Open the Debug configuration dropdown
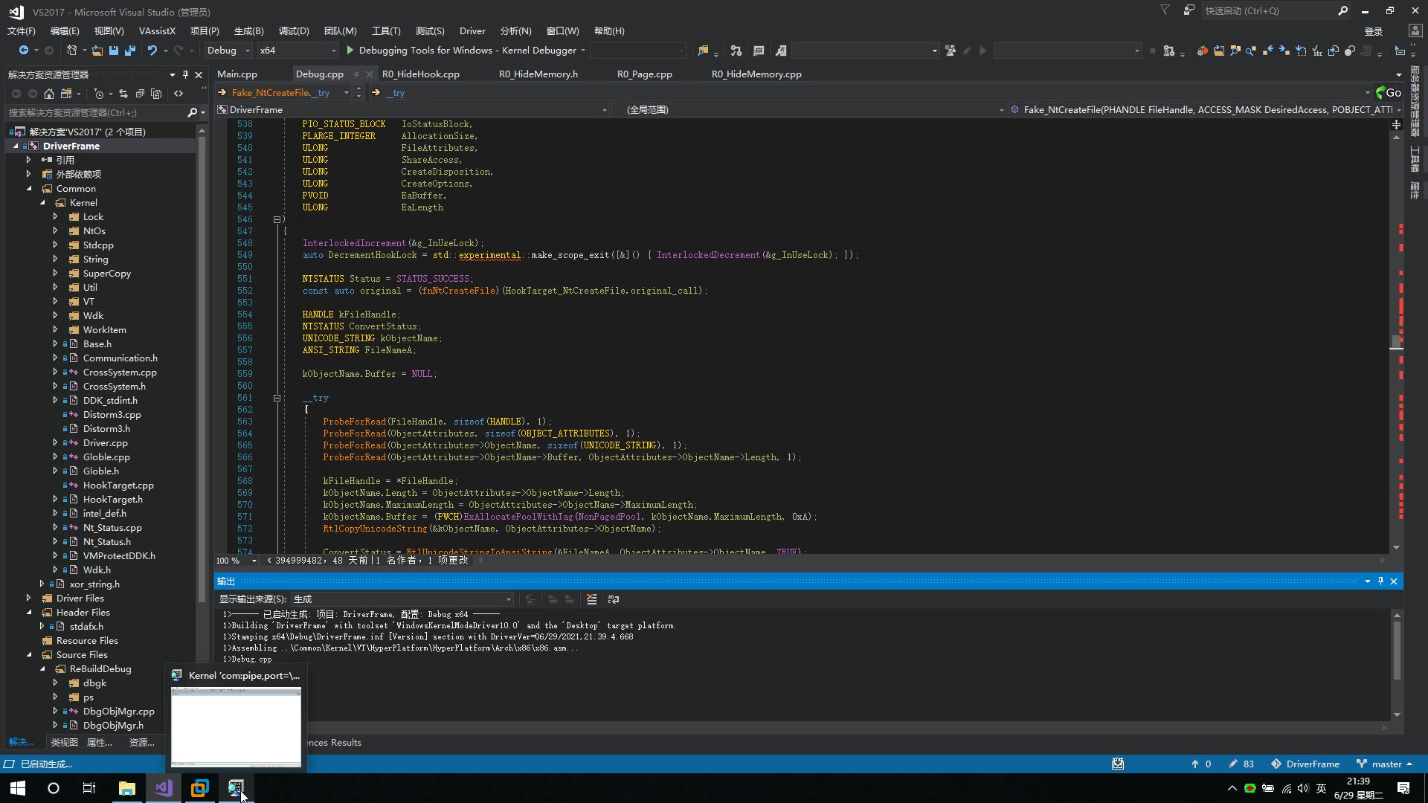 pyautogui.click(x=247, y=51)
